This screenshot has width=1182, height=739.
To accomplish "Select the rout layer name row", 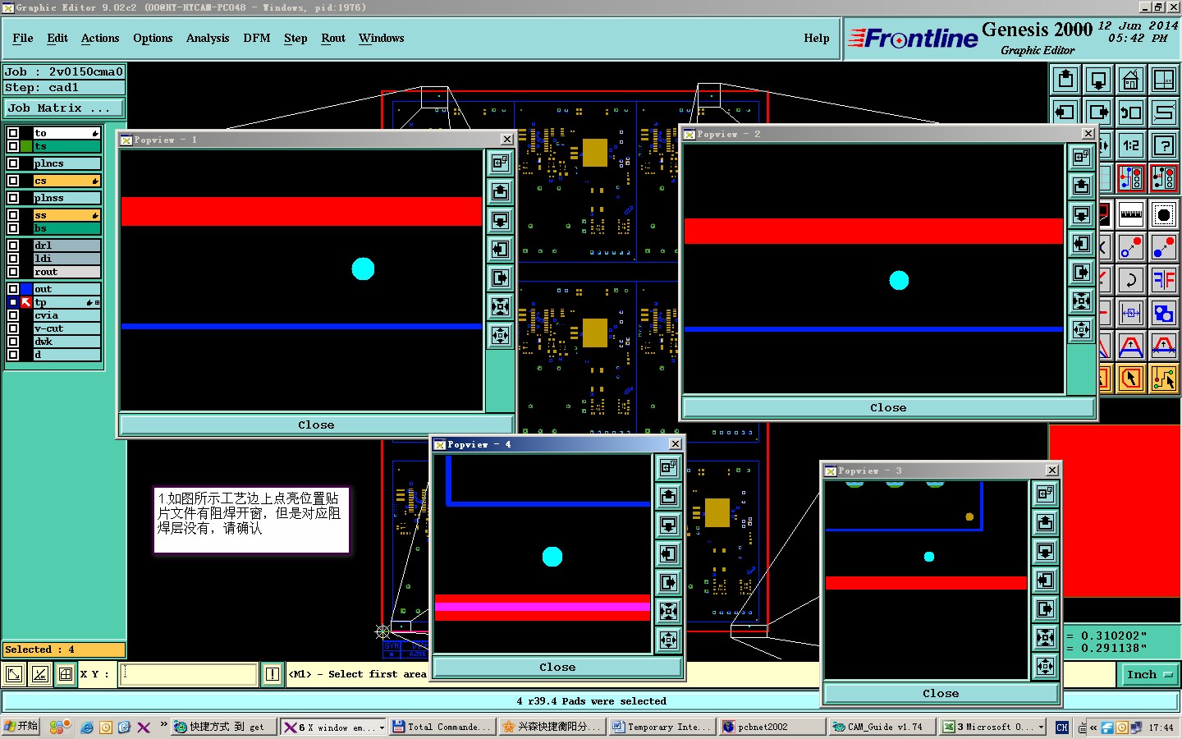I will click(66, 272).
